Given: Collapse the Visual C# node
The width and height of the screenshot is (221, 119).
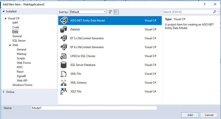Looking at the screenshot, I should (x=5, y=18).
